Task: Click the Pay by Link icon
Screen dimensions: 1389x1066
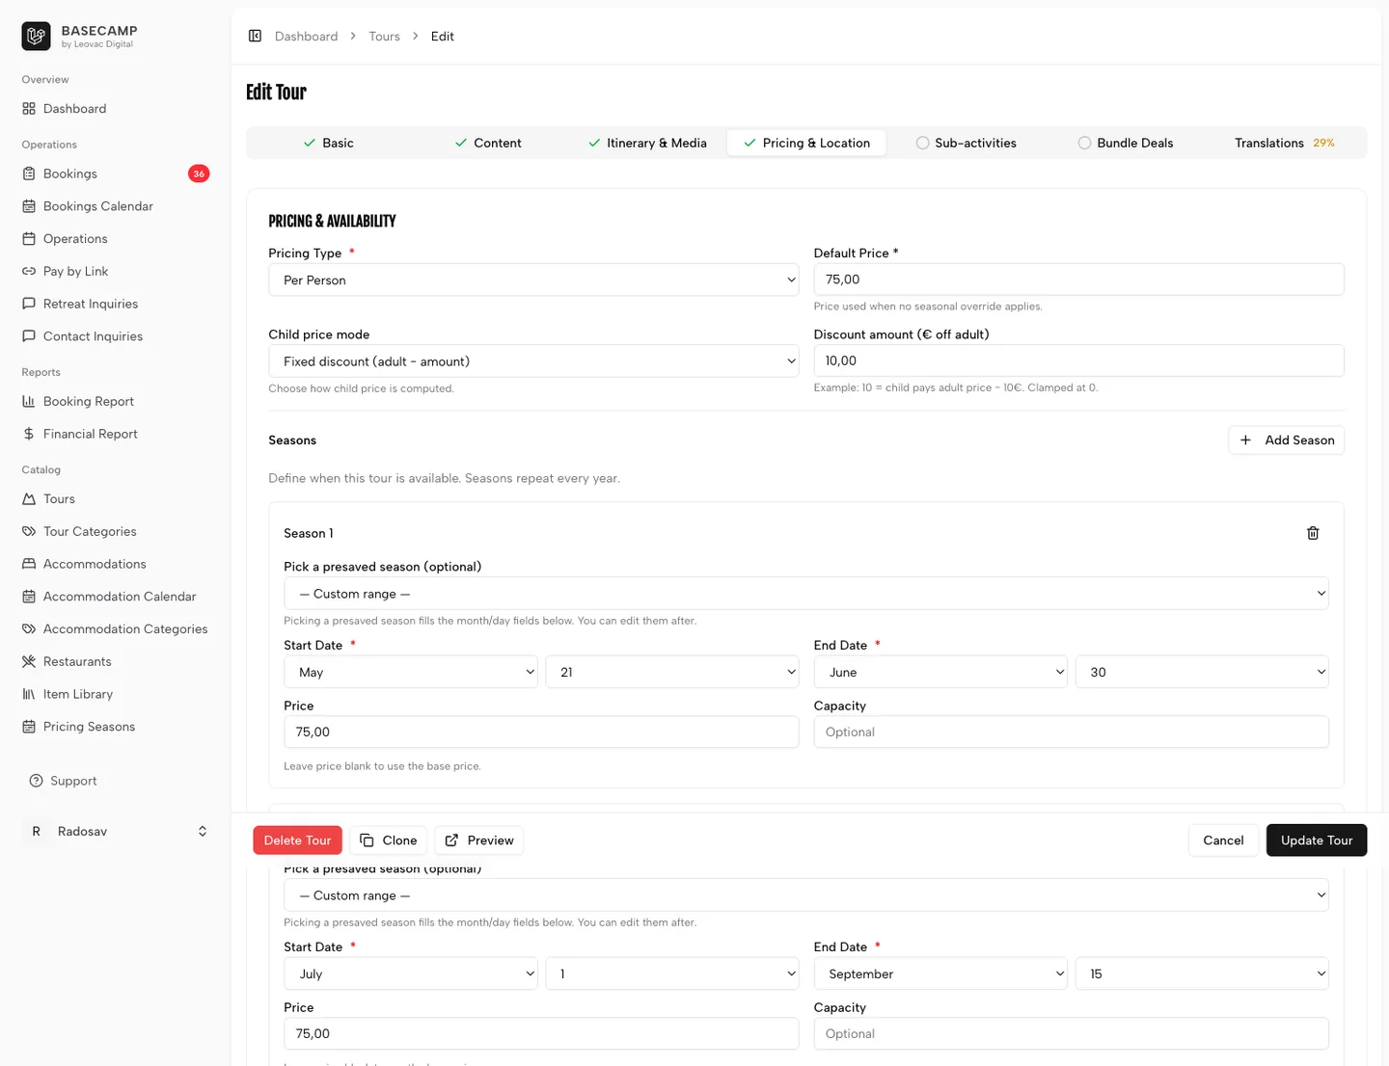Action: [x=29, y=272]
